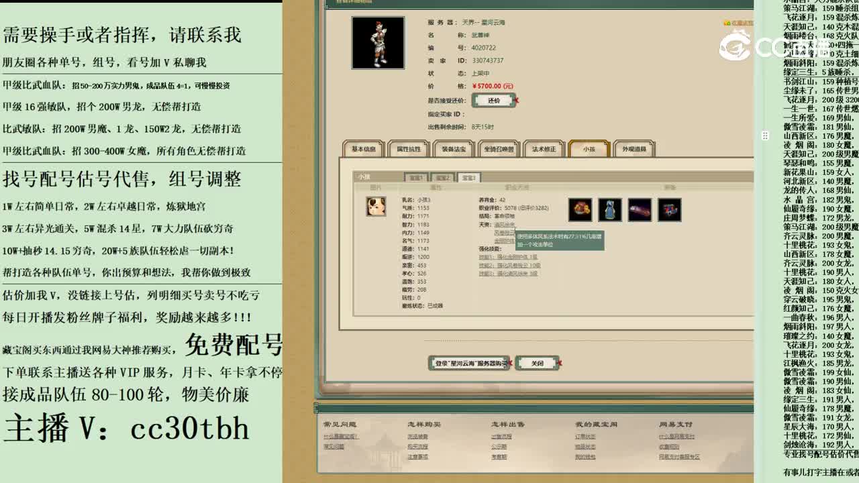Viewport: 859px width, 483px height.
Task: Click the server name 天界 星河云海
Action: (483, 22)
